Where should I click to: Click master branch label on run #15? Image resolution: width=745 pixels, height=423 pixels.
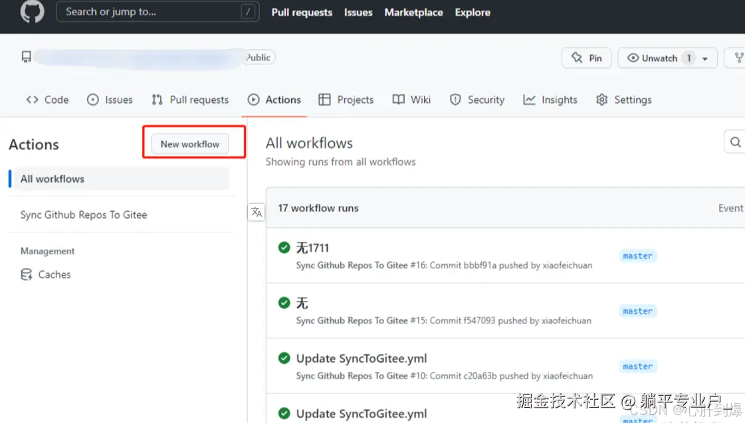[637, 311]
